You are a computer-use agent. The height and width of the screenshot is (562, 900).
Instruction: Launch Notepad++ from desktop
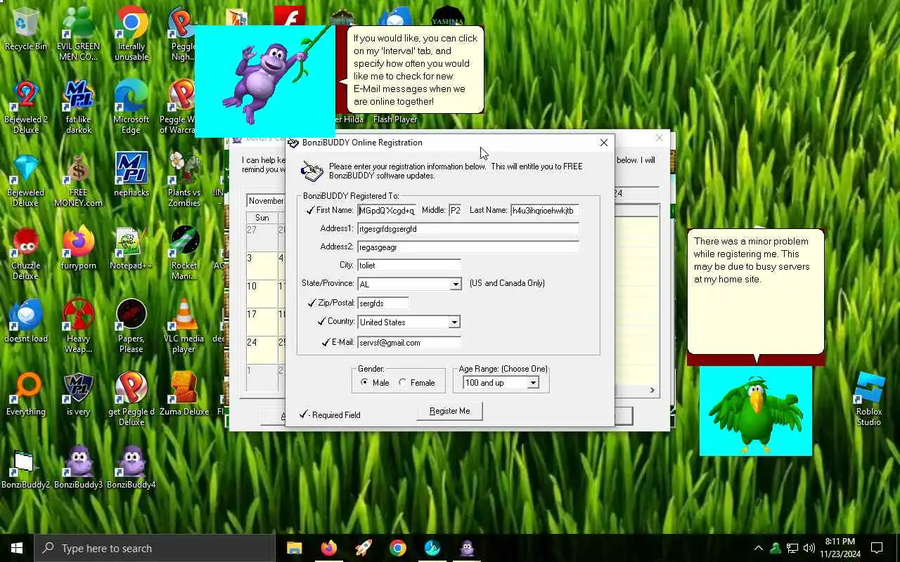click(x=131, y=247)
